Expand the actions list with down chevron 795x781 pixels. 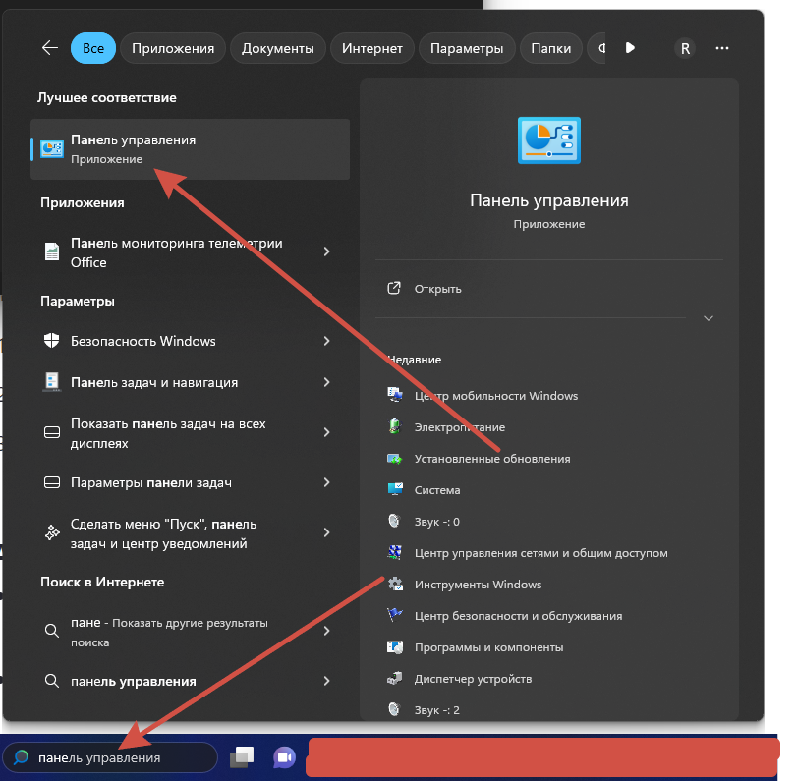click(709, 318)
